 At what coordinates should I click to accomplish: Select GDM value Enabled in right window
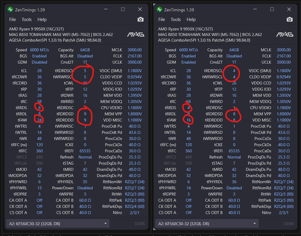click(188, 62)
